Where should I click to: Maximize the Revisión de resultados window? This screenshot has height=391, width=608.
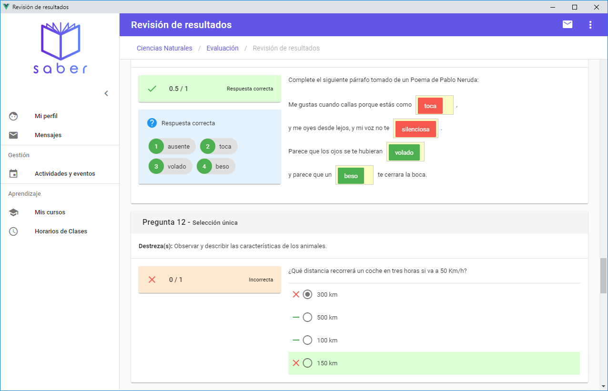click(575, 7)
